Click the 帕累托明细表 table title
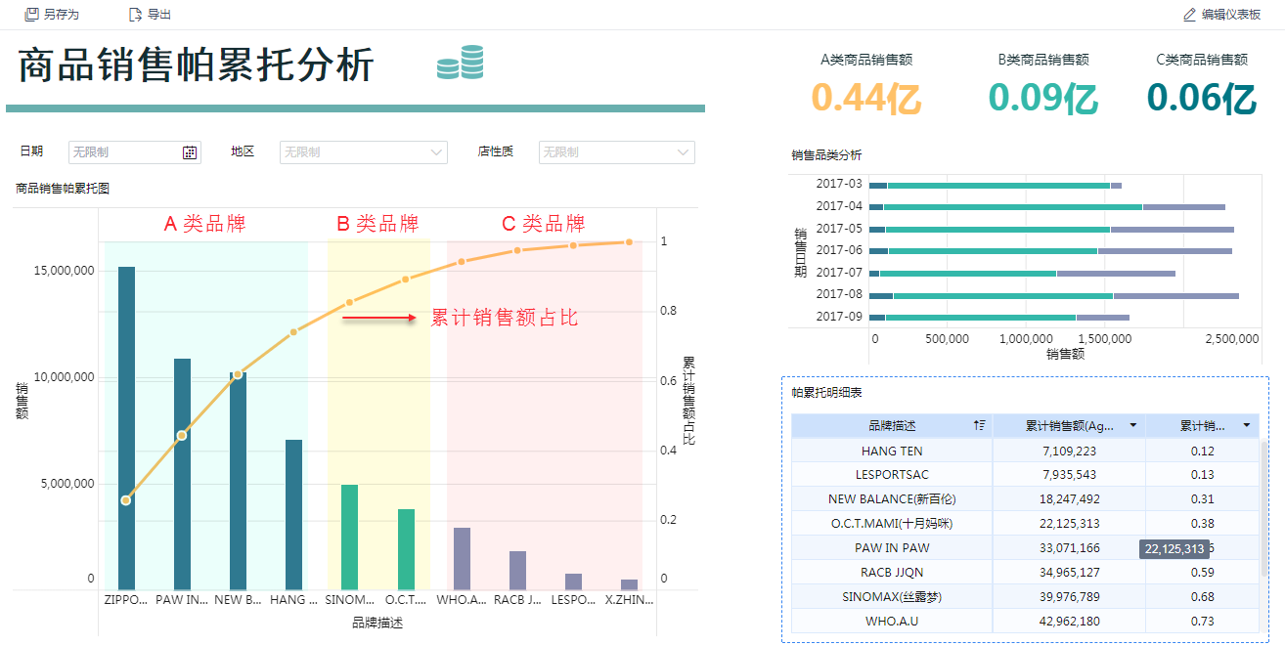 point(826,392)
